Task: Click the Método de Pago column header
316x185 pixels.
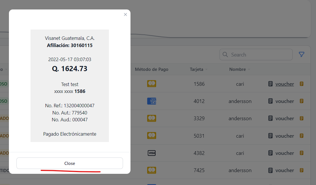Action: click(152, 69)
